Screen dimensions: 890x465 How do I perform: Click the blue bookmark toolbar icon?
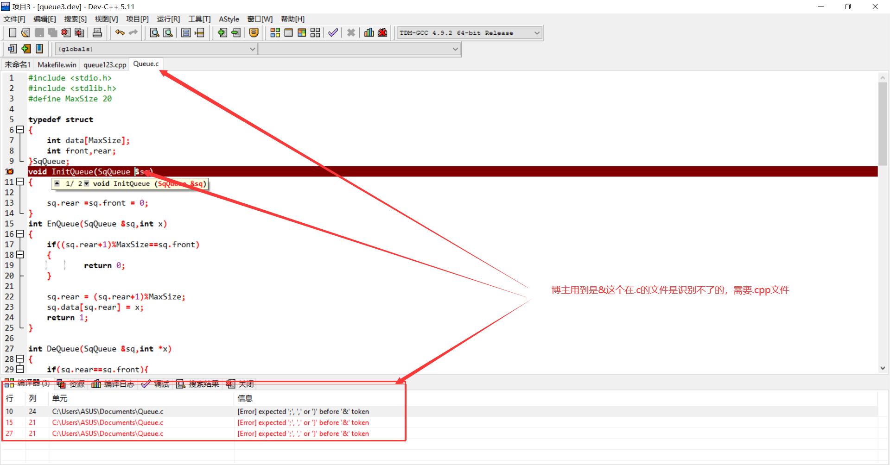(x=39, y=49)
